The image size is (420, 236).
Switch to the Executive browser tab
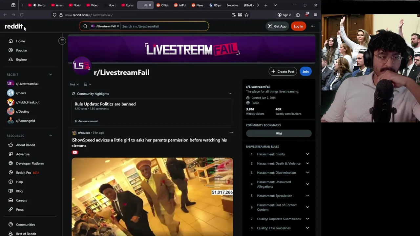[233, 5]
